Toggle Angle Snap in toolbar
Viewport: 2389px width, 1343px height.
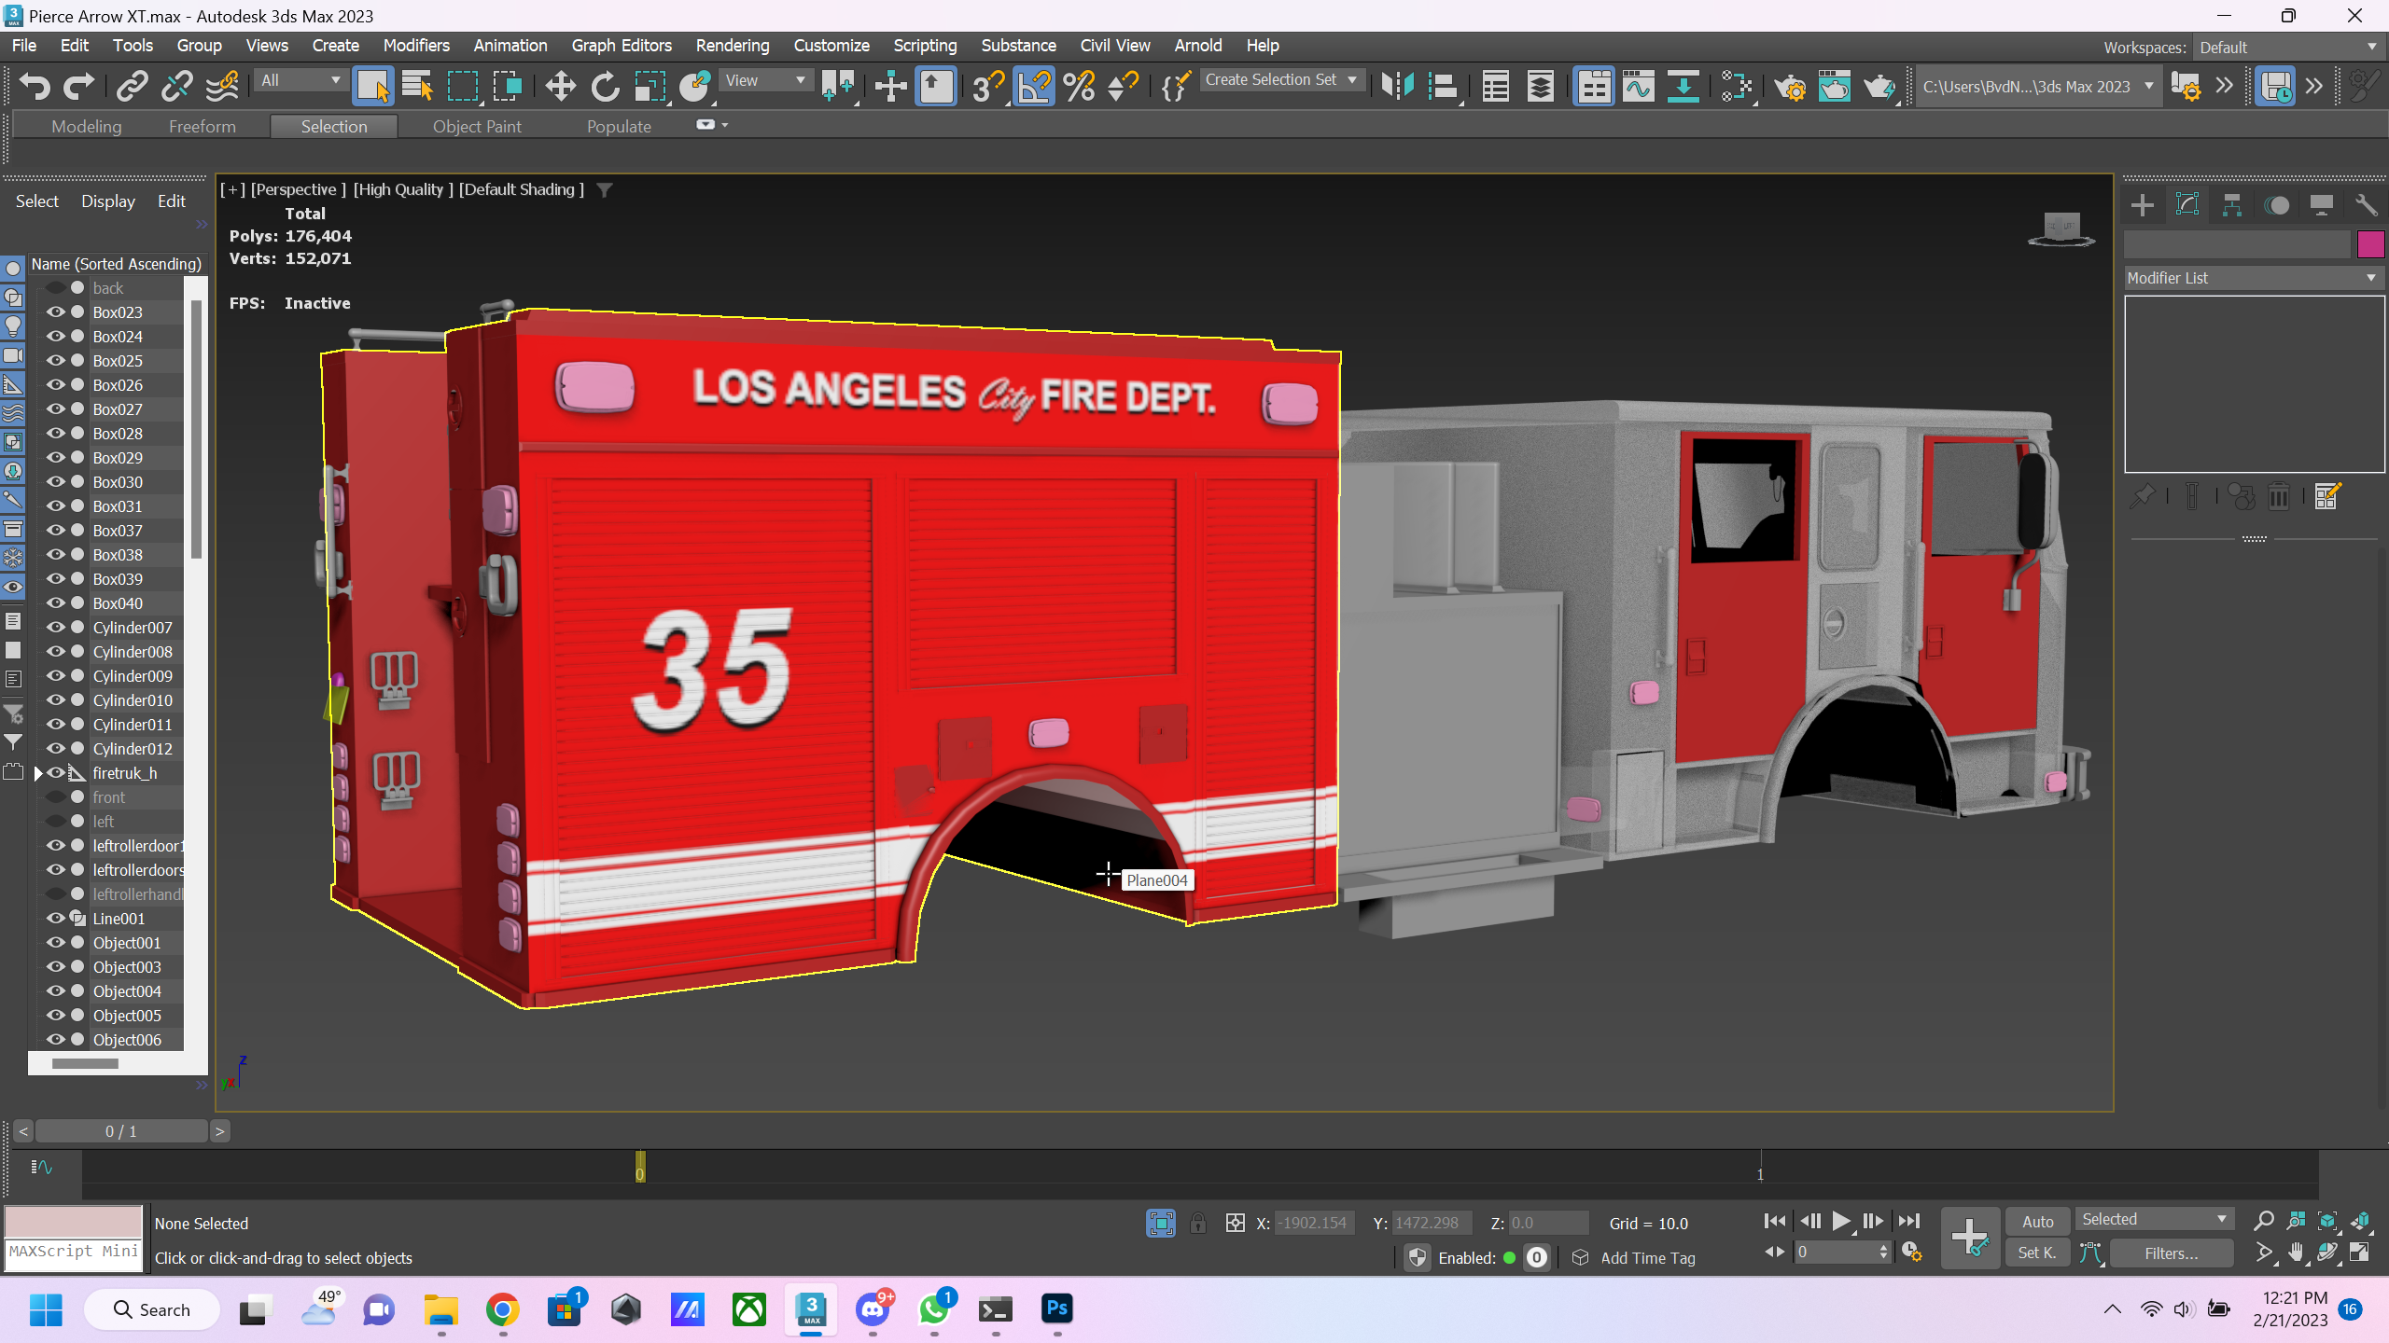click(x=1034, y=87)
